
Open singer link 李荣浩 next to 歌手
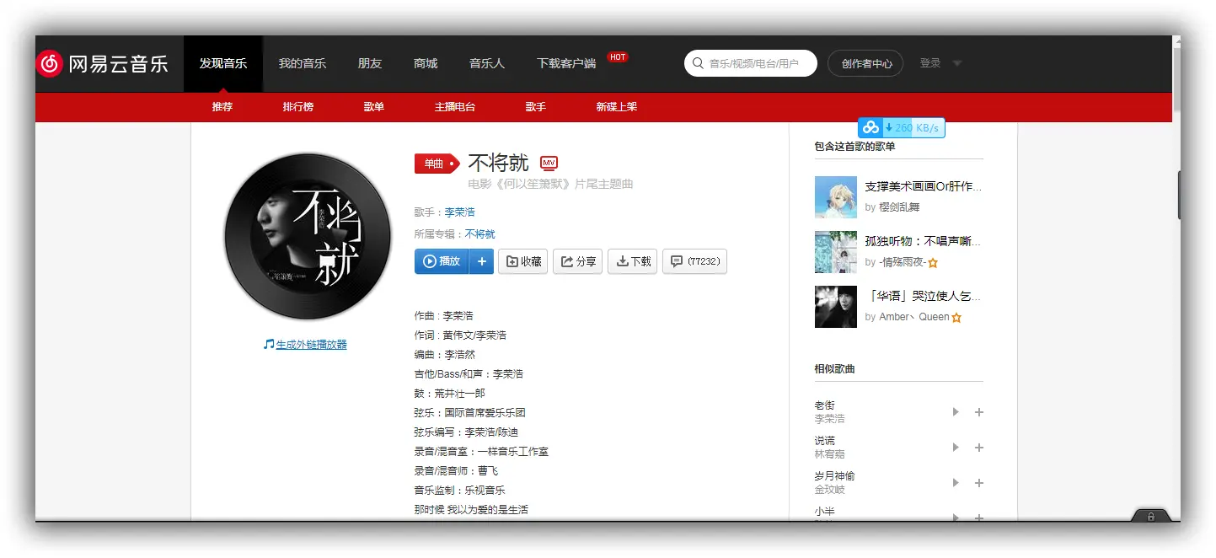(x=460, y=212)
